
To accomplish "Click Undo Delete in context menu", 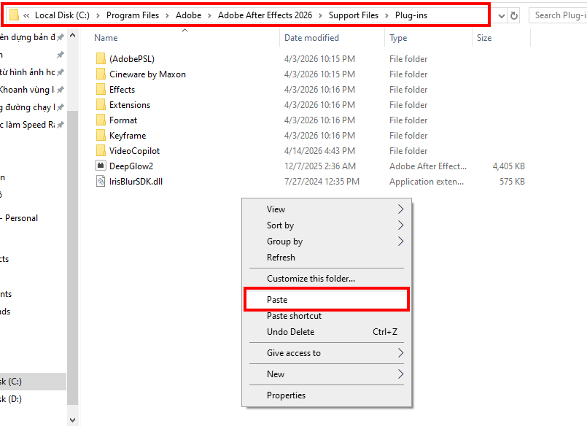I will pyautogui.click(x=290, y=332).
